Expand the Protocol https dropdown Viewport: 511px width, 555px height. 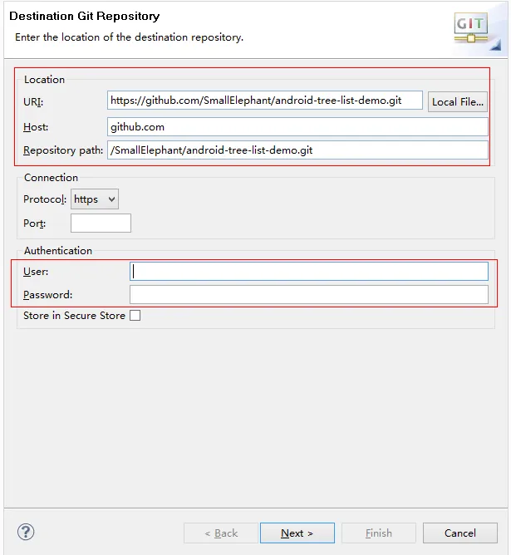tap(95, 199)
